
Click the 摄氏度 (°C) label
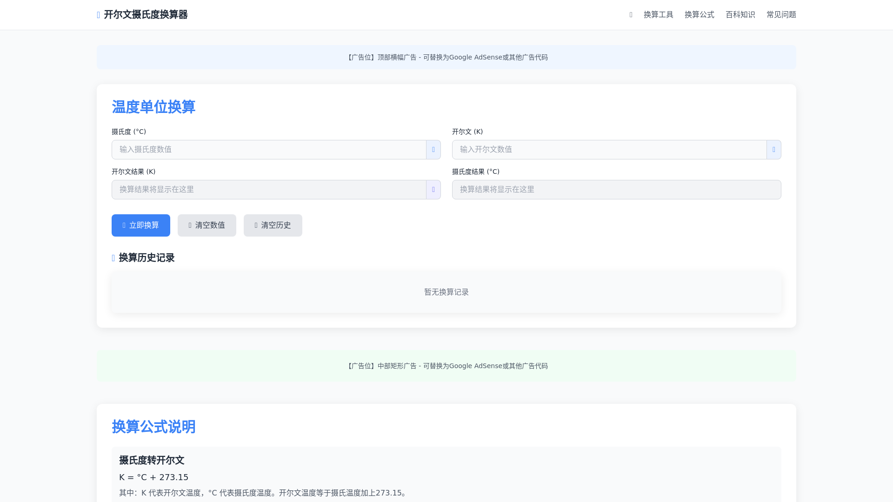[129, 132]
